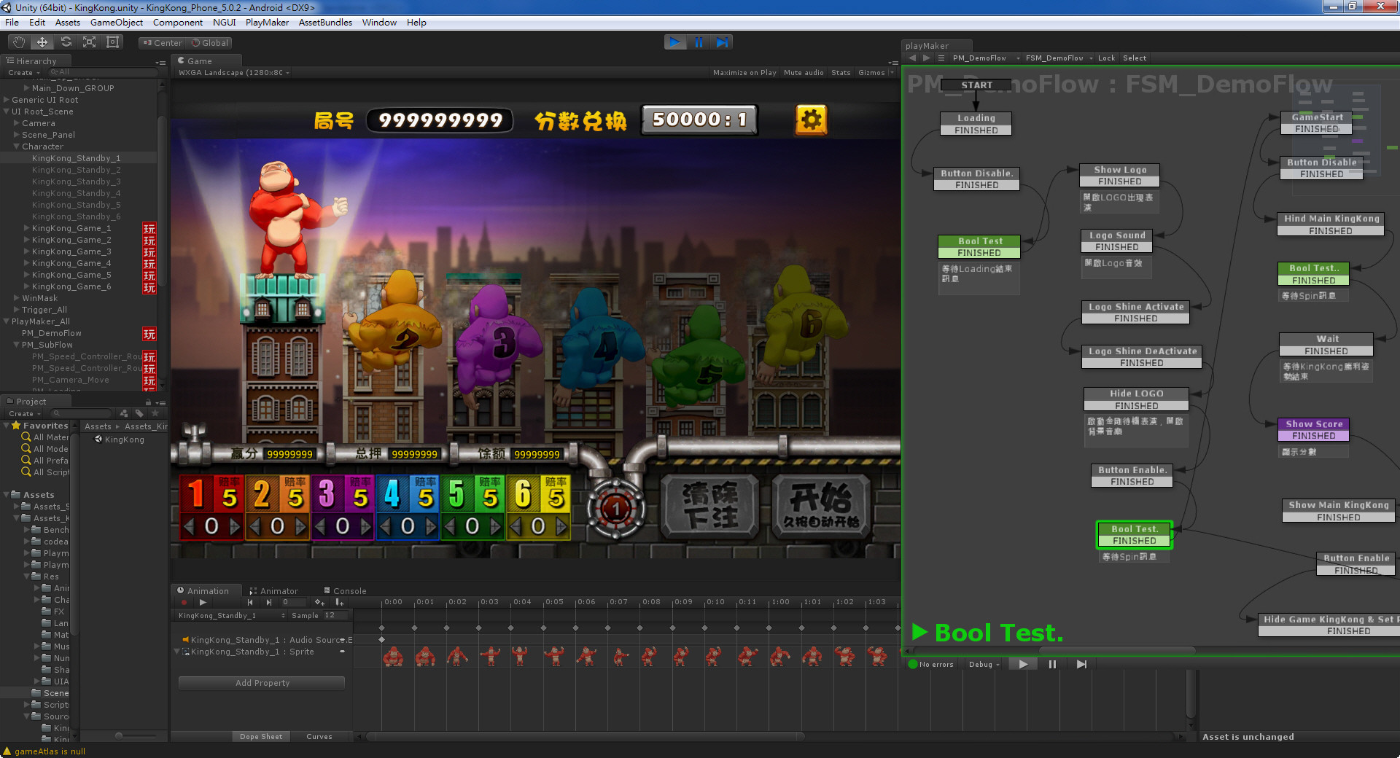The height and width of the screenshot is (758, 1400).
Task: Open playMaker recent FSM list icon
Action: pyautogui.click(x=941, y=58)
